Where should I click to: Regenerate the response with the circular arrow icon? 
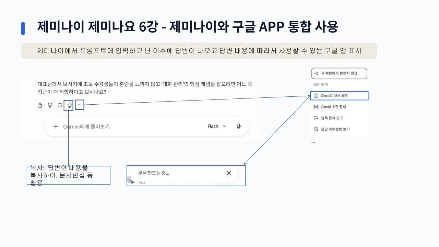click(60, 105)
